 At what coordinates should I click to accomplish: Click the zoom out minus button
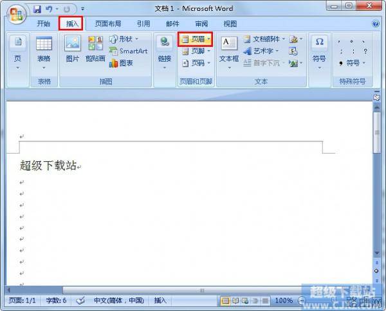click(302, 301)
